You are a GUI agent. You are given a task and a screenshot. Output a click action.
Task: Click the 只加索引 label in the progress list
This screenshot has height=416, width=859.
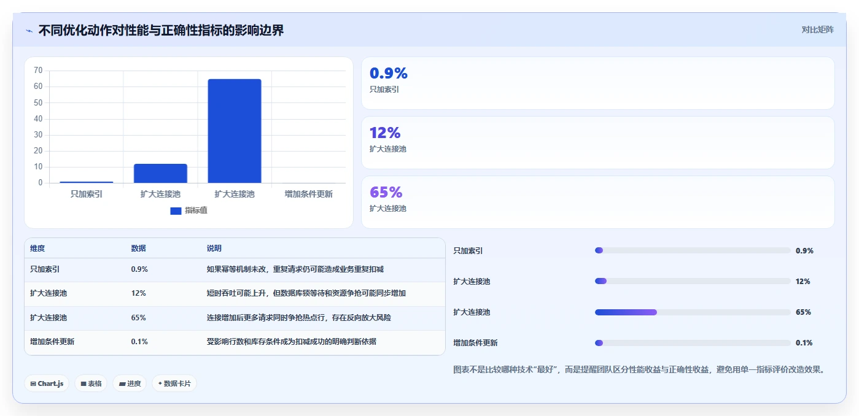(468, 251)
